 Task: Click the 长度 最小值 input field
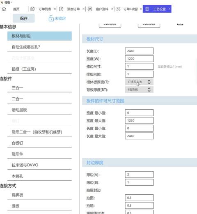click(139, 128)
